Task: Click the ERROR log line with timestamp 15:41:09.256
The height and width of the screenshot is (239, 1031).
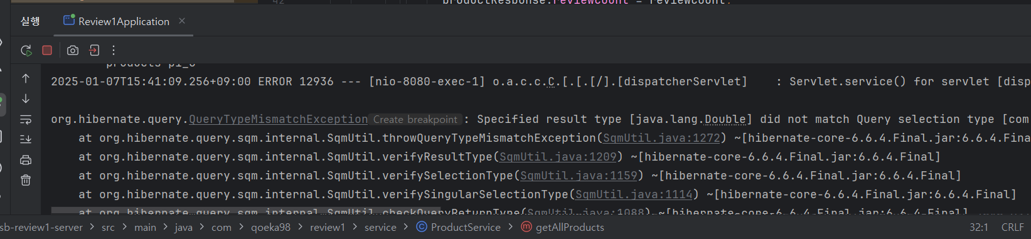Action: pos(541,82)
